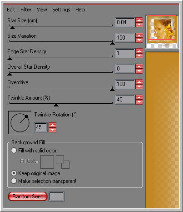
Task: Select Fill with solid color option
Action: point(14,151)
